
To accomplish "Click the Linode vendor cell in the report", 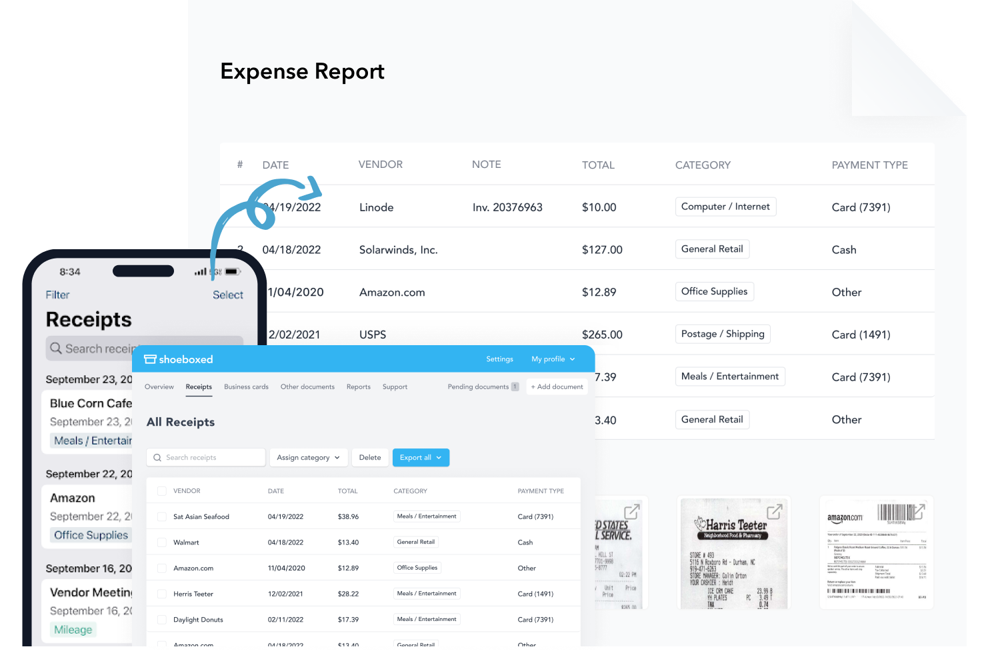I will 376,207.
